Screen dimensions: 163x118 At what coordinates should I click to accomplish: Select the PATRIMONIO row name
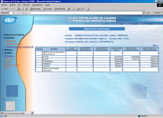(x=48, y=61)
